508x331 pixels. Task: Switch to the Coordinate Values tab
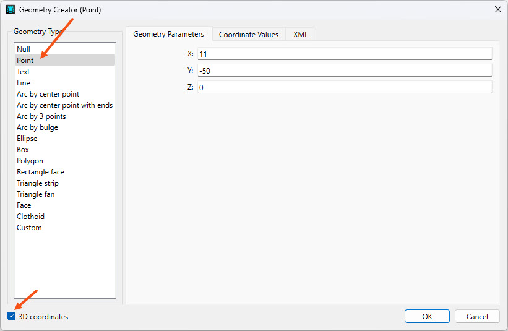(249, 34)
